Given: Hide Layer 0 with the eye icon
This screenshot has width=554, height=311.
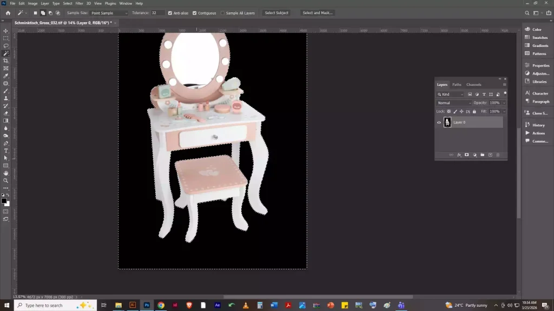Looking at the screenshot, I should point(439,123).
